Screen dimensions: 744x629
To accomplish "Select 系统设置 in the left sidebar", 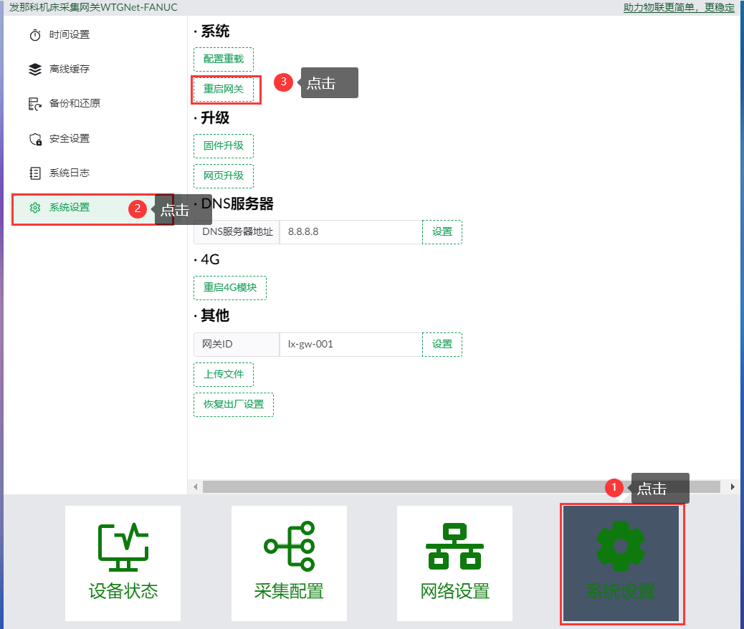I will point(93,208).
